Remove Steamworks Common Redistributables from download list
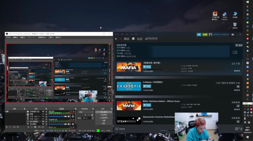The height and width of the screenshot is (141, 253). pos(238,121)
